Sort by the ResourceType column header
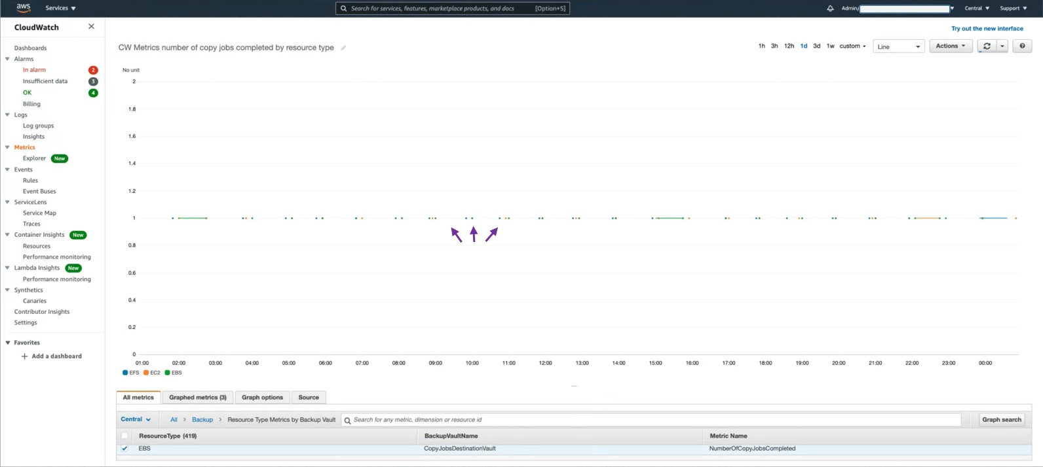Image resolution: width=1043 pixels, height=467 pixels. (168, 436)
